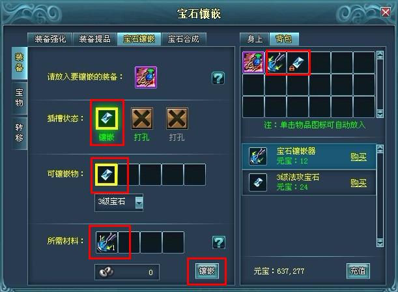Select the gem embedder tool in backpack

(276, 63)
